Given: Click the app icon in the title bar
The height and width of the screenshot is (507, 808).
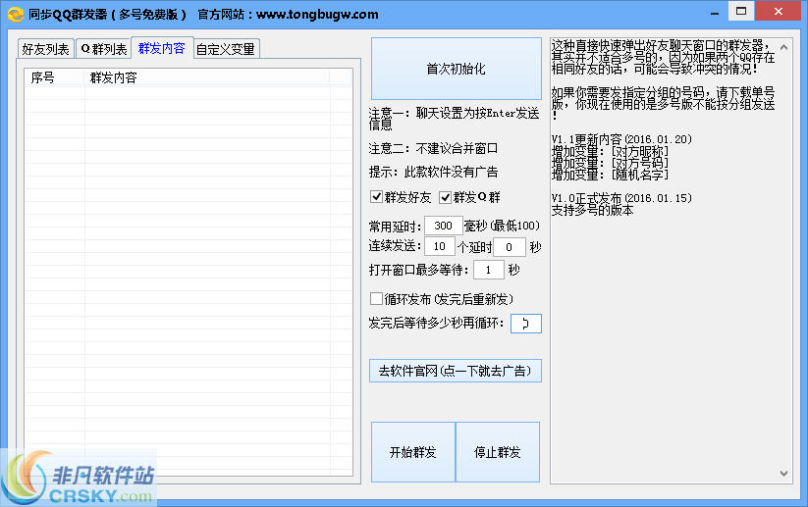Looking at the screenshot, I should click(16, 14).
